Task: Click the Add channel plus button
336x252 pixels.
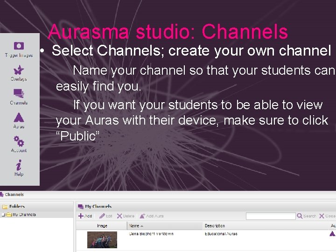Action: pyautogui.click(x=85, y=216)
